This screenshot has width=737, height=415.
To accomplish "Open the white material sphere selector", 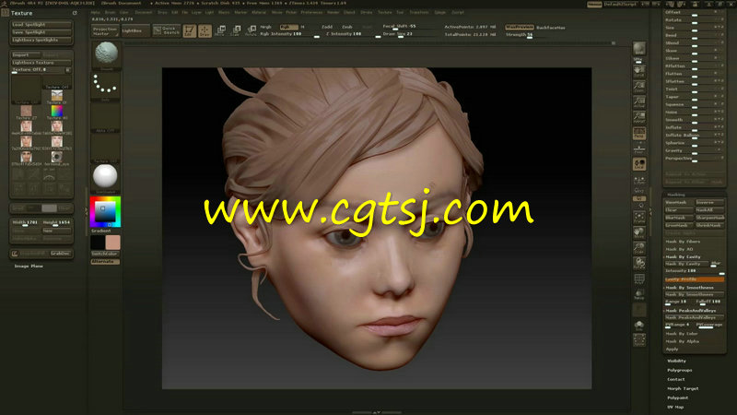I will (105, 177).
